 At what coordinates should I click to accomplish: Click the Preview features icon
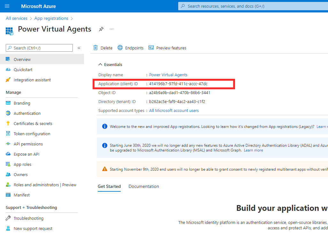click(x=151, y=48)
